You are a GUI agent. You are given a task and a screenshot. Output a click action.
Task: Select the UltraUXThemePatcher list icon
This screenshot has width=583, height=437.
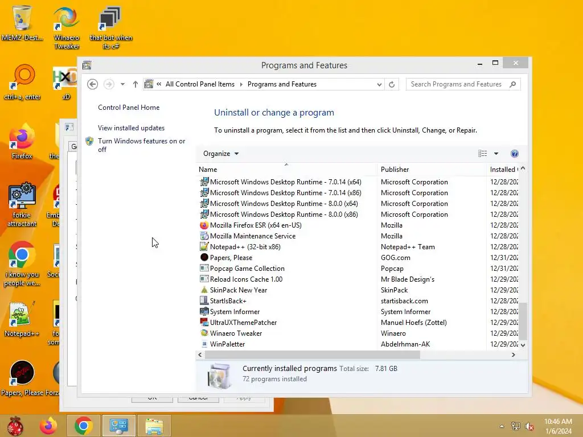click(204, 322)
